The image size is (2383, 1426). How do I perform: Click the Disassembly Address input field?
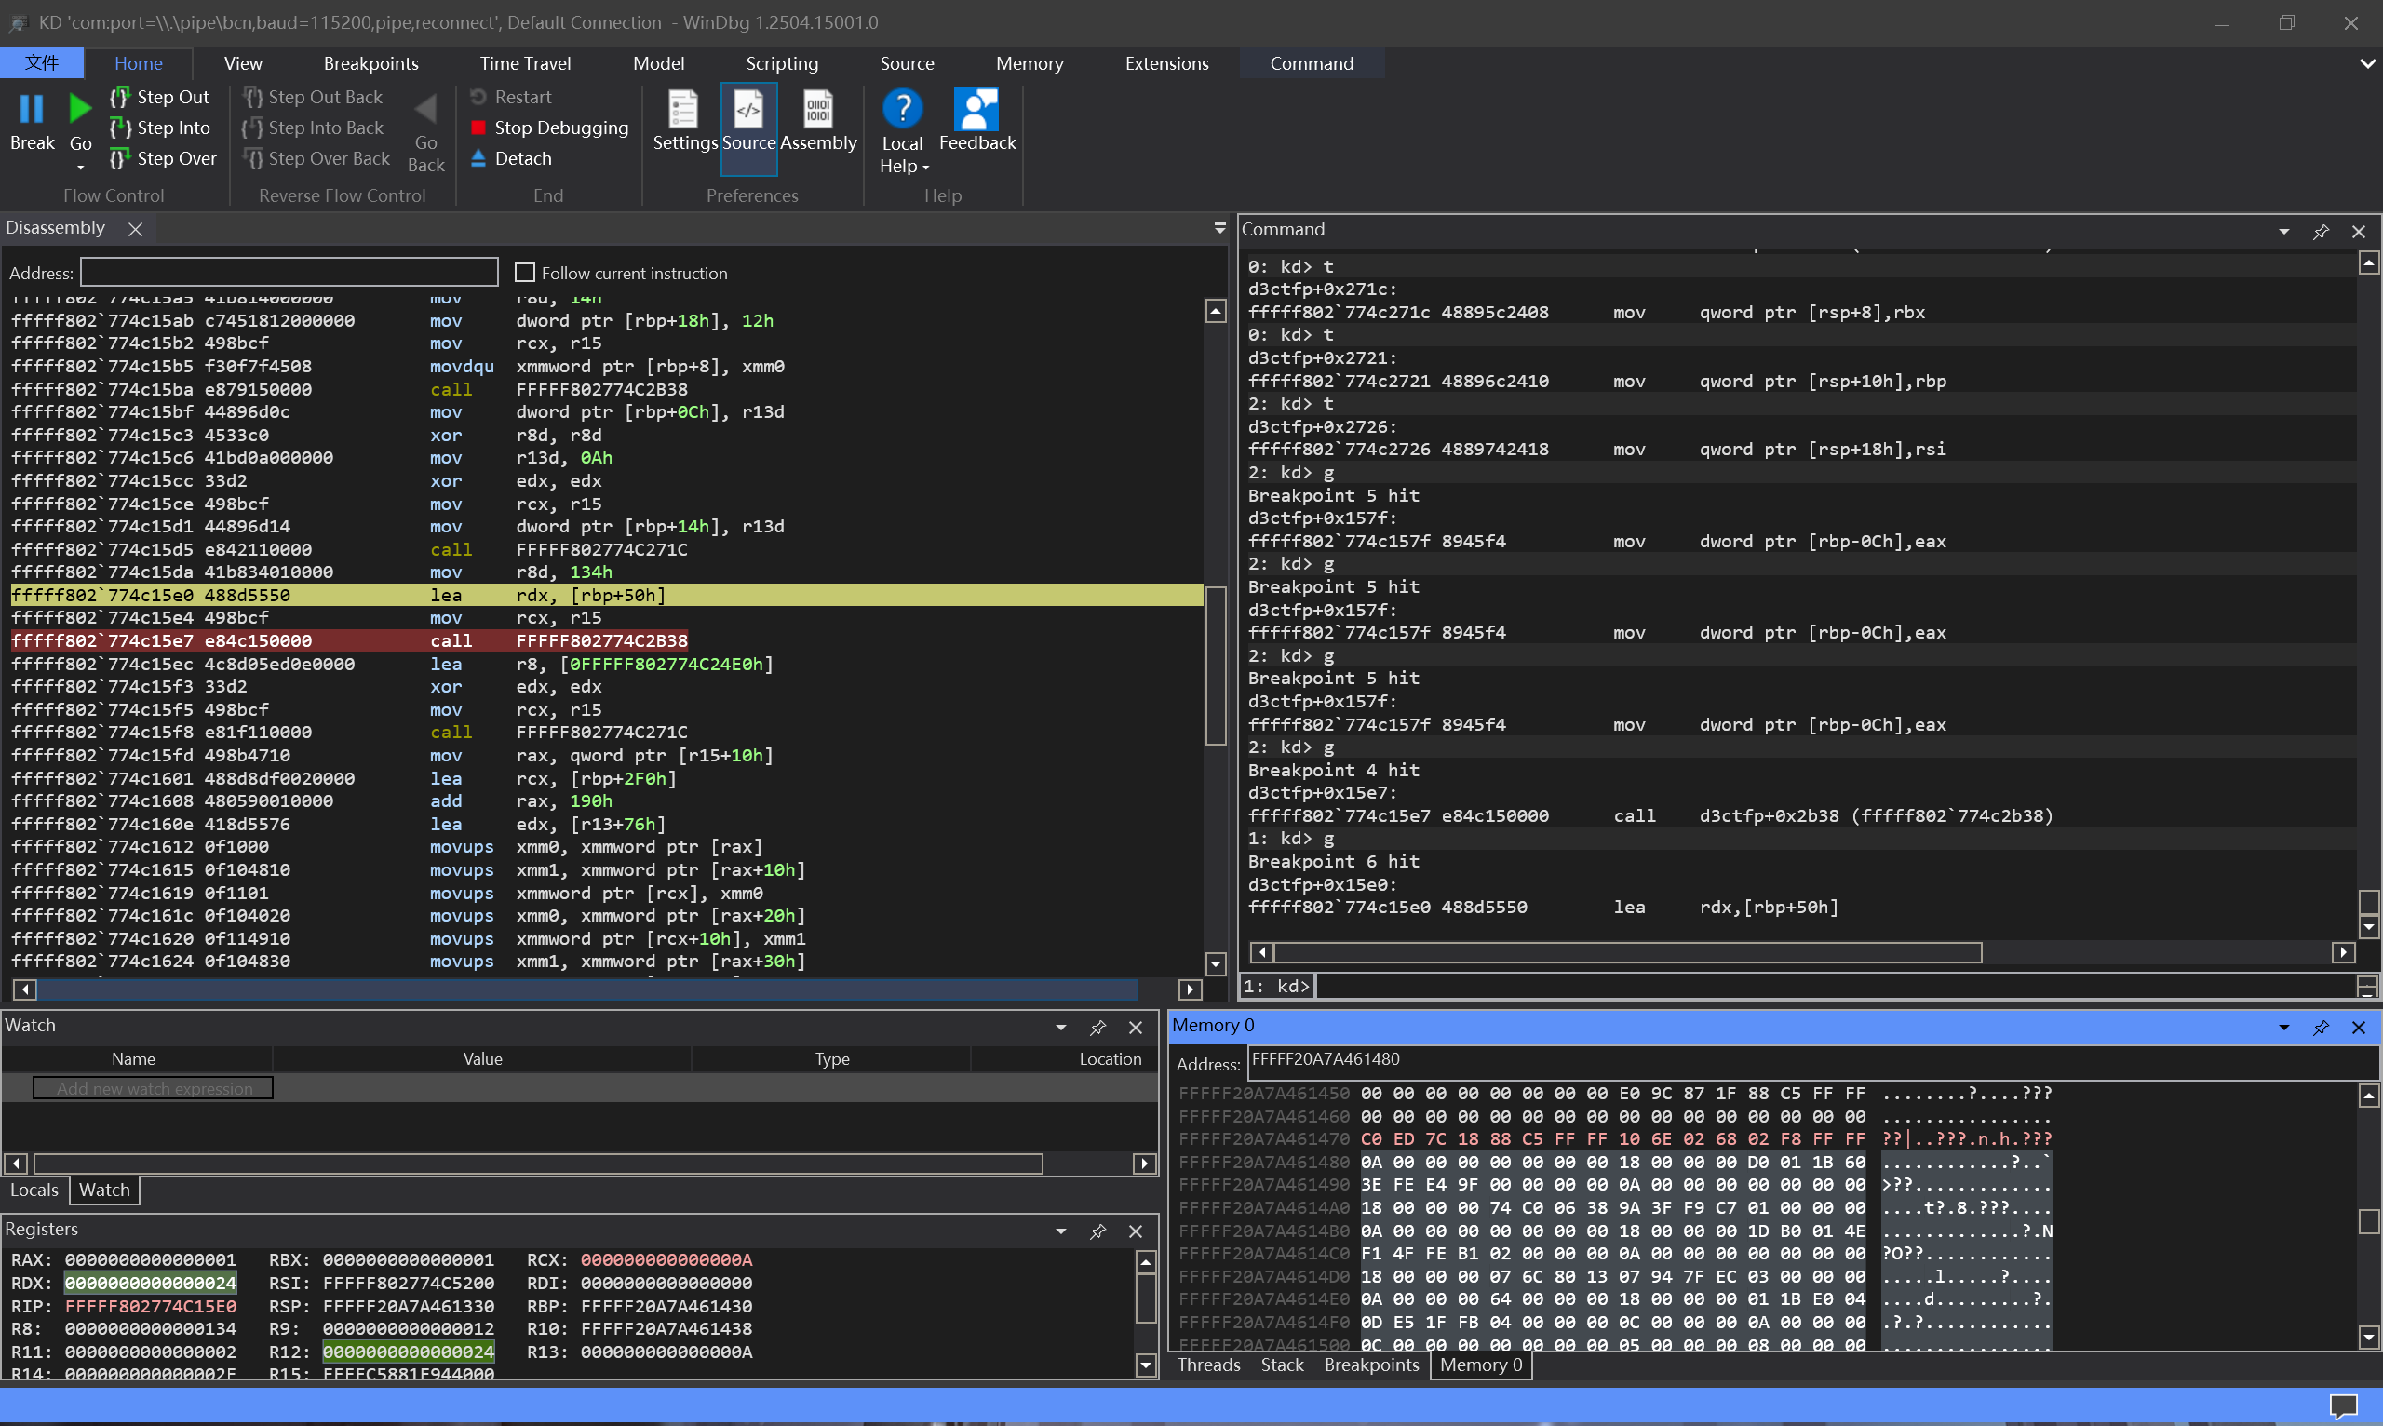coord(289,273)
